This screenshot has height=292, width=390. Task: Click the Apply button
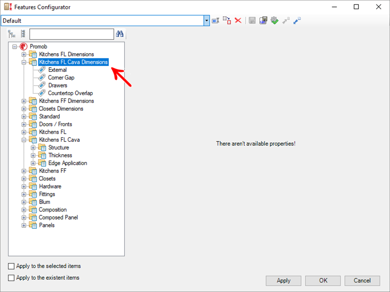[x=284, y=281]
